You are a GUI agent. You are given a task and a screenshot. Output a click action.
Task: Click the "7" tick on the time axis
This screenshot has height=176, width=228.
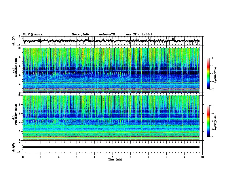[x=149, y=157]
